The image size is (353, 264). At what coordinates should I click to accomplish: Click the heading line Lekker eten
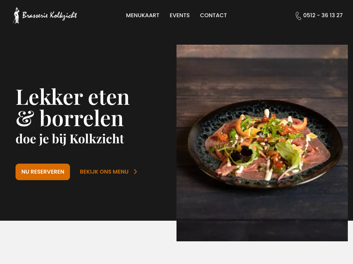pyautogui.click(x=72, y=97)
